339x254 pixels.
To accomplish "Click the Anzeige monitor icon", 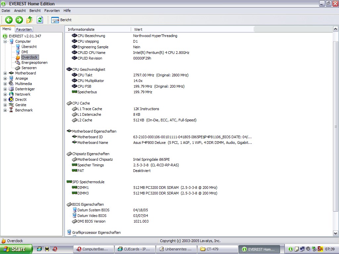I will point(11,78).
